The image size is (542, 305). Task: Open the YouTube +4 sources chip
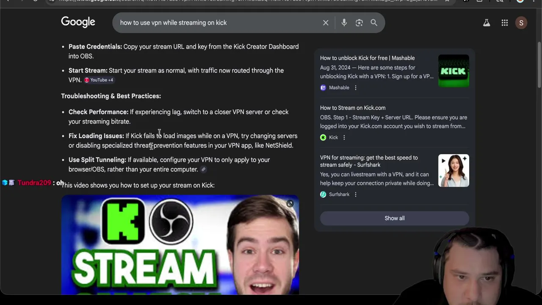(99, 80)
